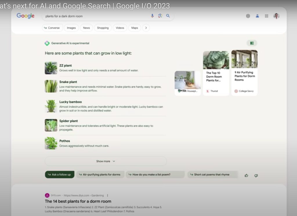Screen dimensions: 297x216
Task: Open the ZZ plant thumbnail
Action: point(51,68)
